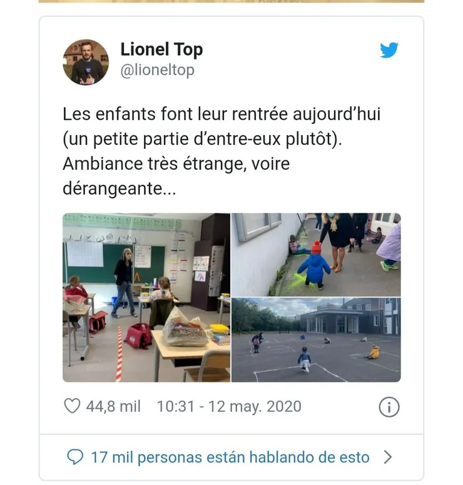Image resolution: width=463 pixels, height=485 pixels.
Task: Open tweet info circle icon
Action: point(389,407)
